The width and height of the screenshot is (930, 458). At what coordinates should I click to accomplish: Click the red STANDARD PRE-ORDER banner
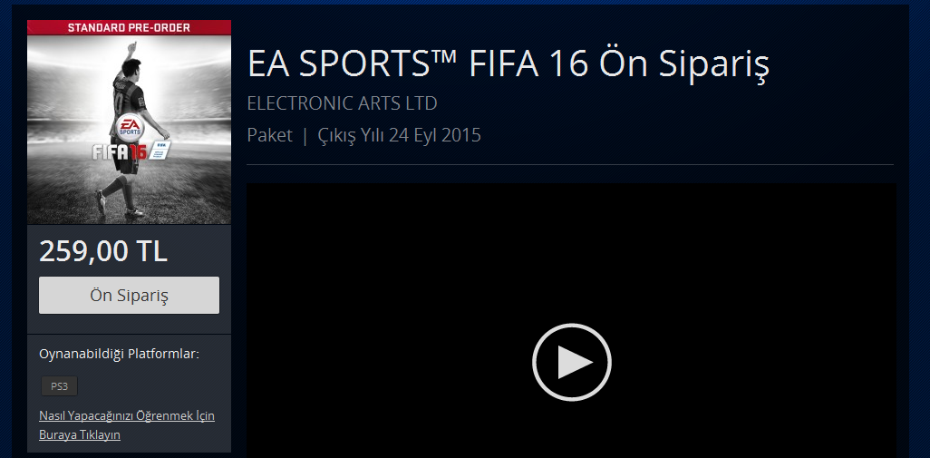(129, 27)
